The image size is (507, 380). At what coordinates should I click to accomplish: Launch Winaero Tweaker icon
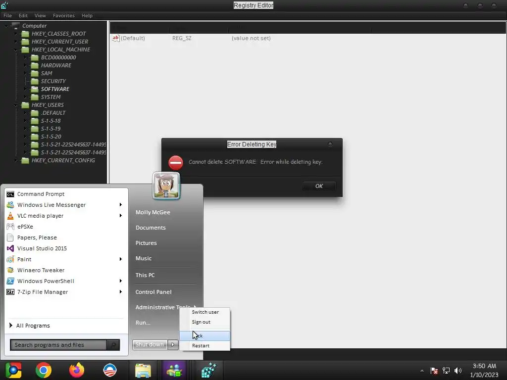pos(10,270)
